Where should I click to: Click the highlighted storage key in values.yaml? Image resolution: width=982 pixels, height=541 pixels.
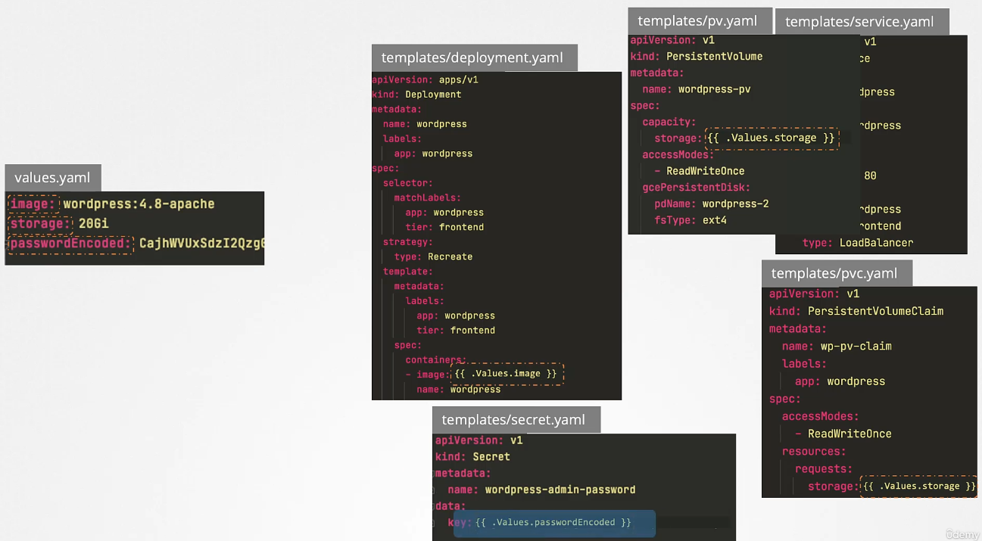click(x=38, y=224)
